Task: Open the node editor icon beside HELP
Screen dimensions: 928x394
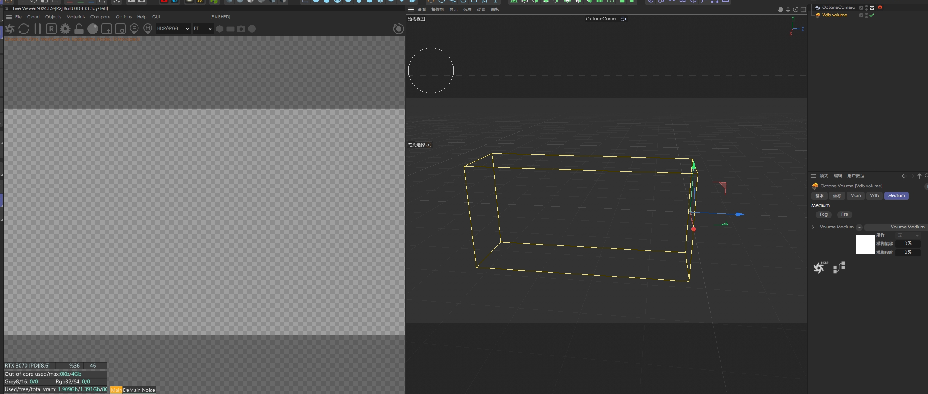Action: [839, 267]
